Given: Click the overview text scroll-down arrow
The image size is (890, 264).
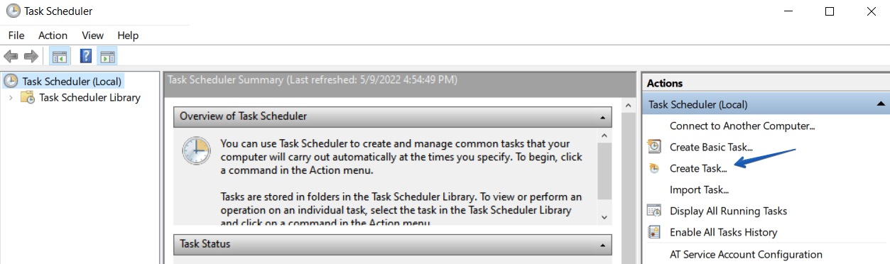Looking at the screenshot, I should click(604, 217).
